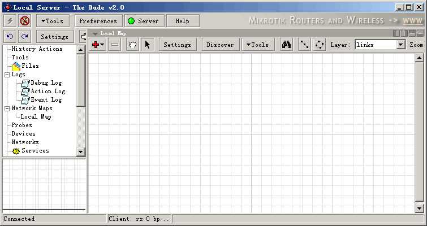Select Devices in tree
427x226 pixels.
click(x=23, y=133)
